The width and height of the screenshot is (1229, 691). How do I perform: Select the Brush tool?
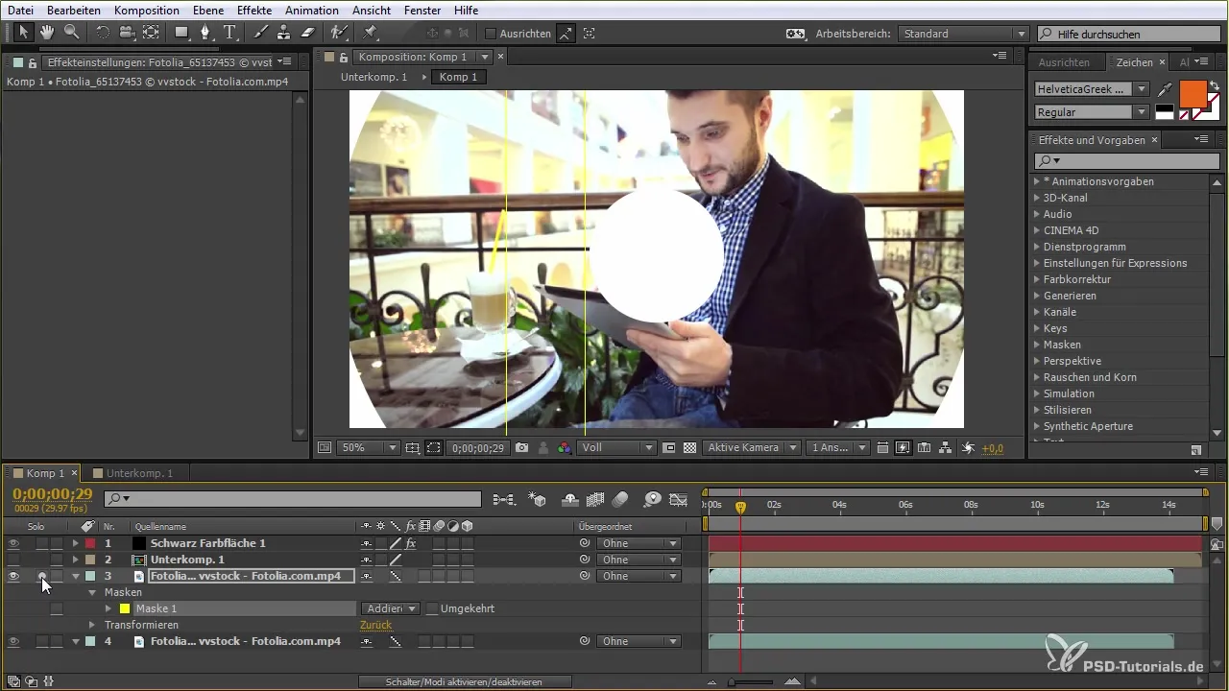point(260,33)
